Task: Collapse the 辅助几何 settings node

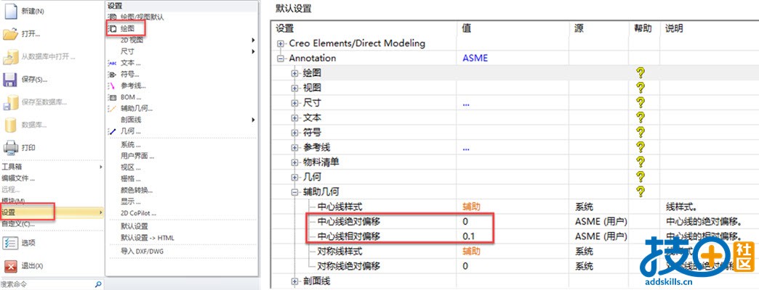Action: [294, 192]
